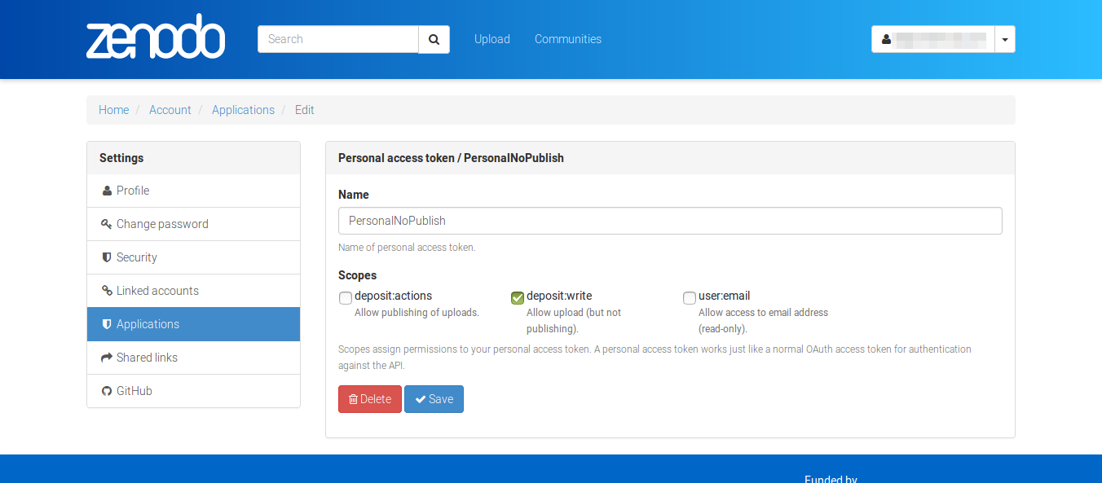Open the OAuth access token link
The image size is (1102, 483).
845,349
